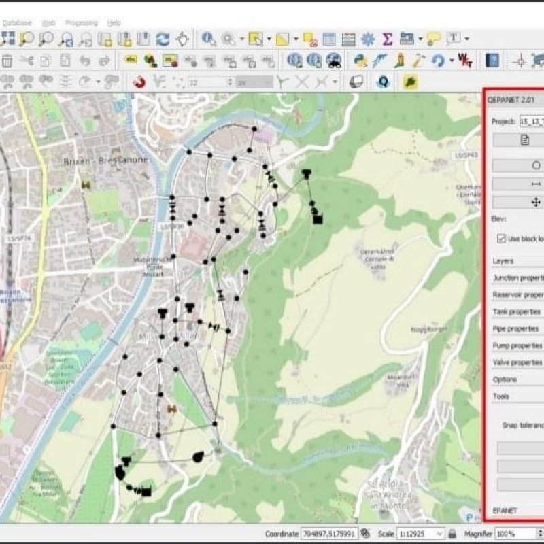544x544 pixels.
Task: Toggle the scale lock icon
Action: coord(452,534)
